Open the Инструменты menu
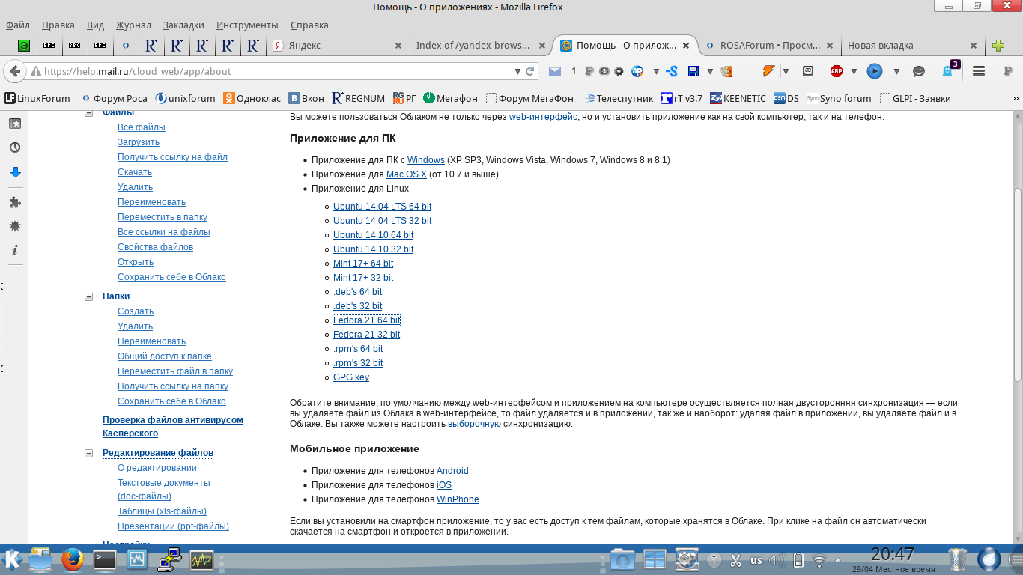Viewport: 1023px width, 575px height. (247, 25)
